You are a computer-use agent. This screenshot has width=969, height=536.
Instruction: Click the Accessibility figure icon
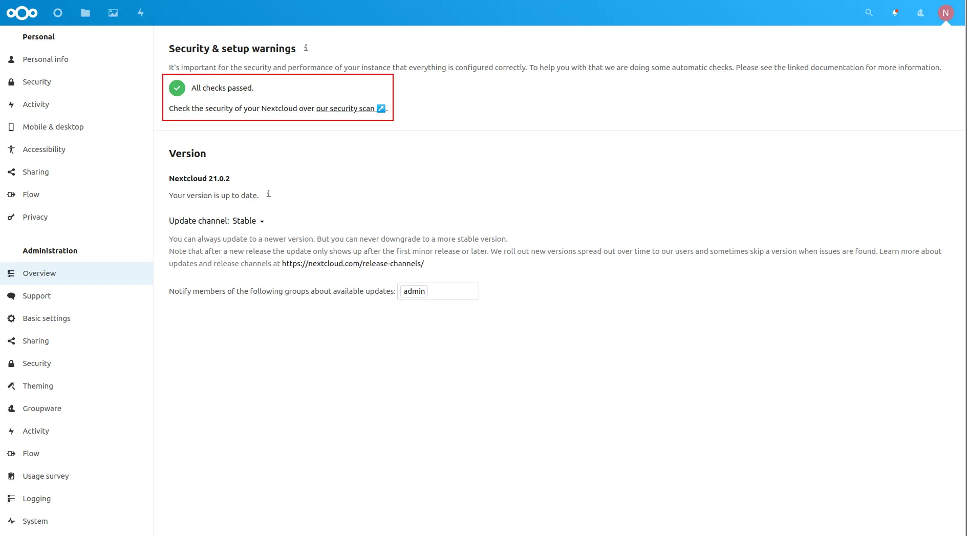(11, 149)
